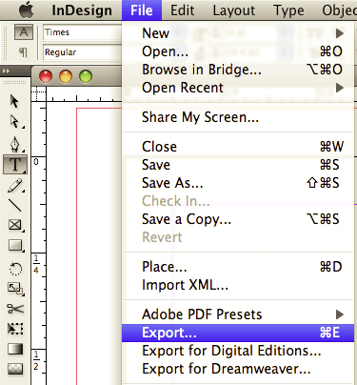Expand the Adobe PDF Presets submenu
The image size is (357, 385).
[238, 314]
